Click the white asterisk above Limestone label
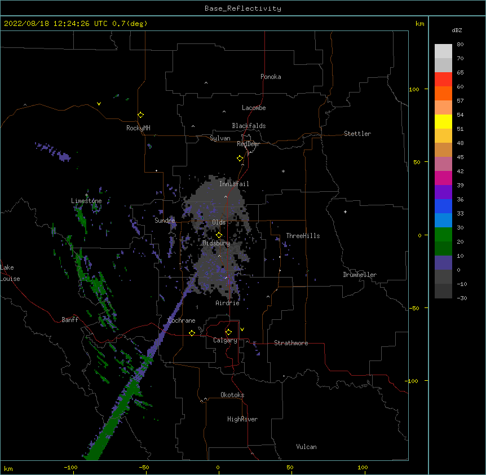 86,195
